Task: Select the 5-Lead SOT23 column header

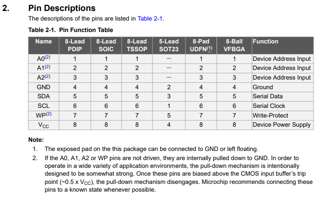Action: click(x=169, y=45)
